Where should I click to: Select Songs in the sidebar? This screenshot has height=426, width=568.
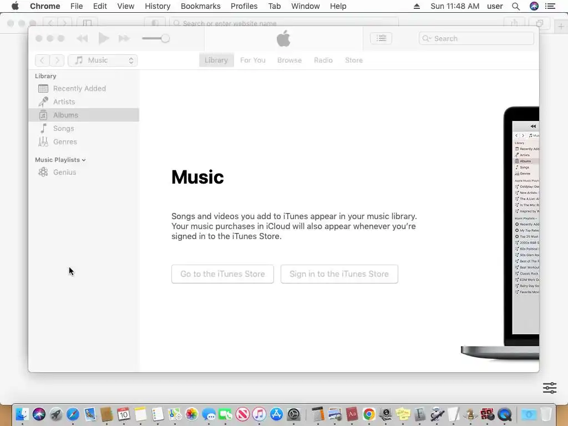click(84, 128)
